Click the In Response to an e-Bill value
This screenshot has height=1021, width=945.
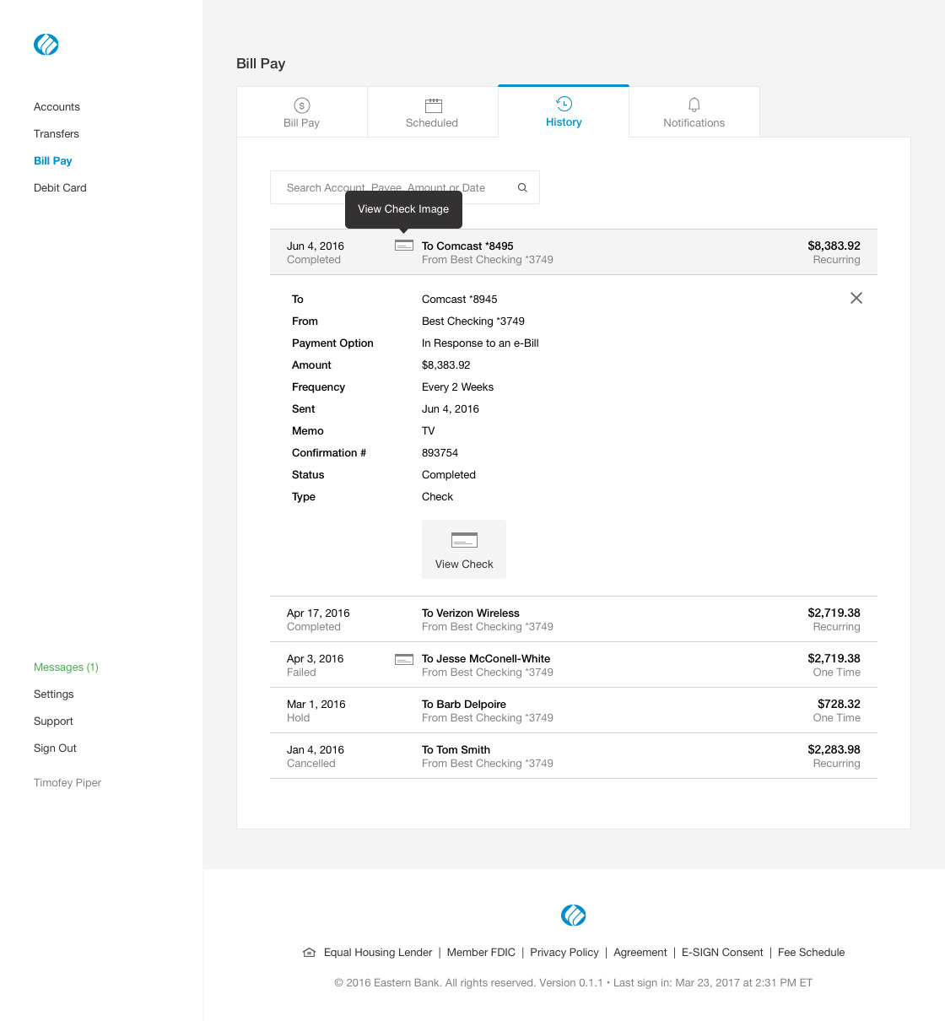point(480,343)
